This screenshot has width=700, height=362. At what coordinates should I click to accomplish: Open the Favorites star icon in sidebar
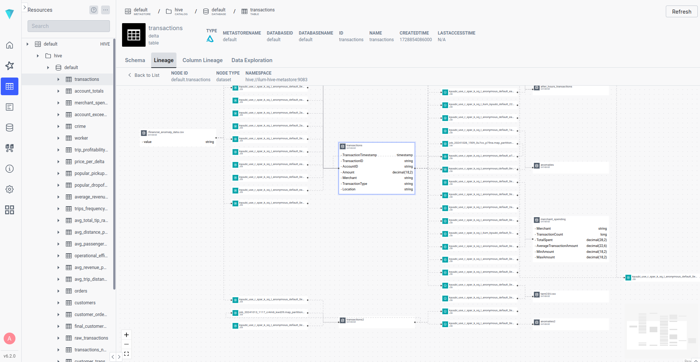(9, 66)
